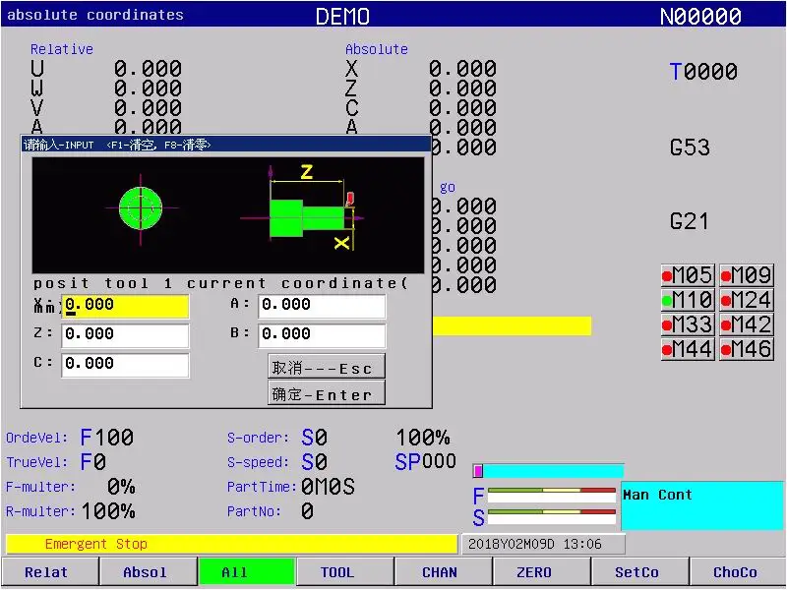This screenshot has width=787, height=590.
Task: Switch to the Relat tab
Action: [47, 572]
